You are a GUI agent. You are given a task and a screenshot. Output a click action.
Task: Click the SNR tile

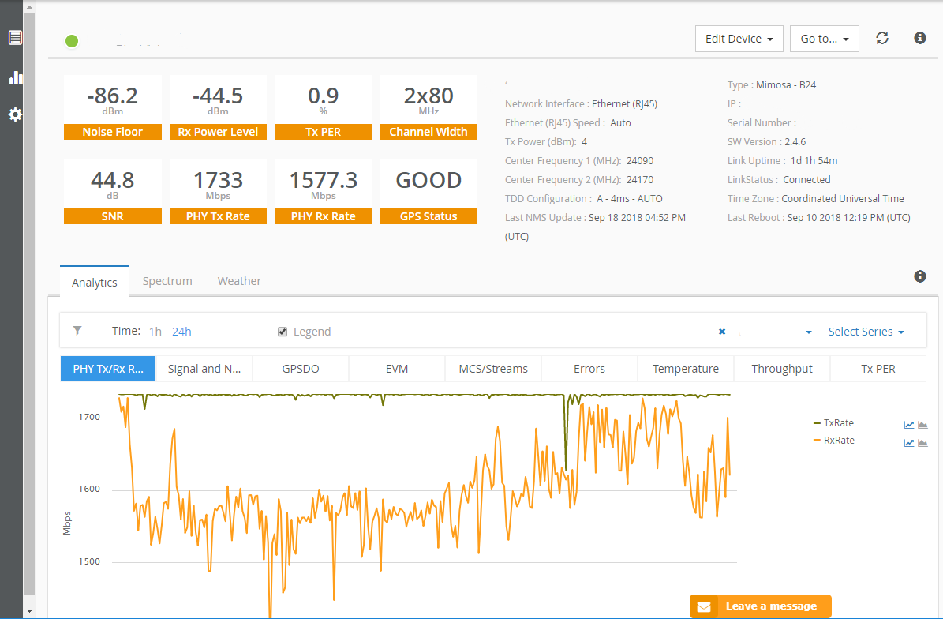point(113,192)
